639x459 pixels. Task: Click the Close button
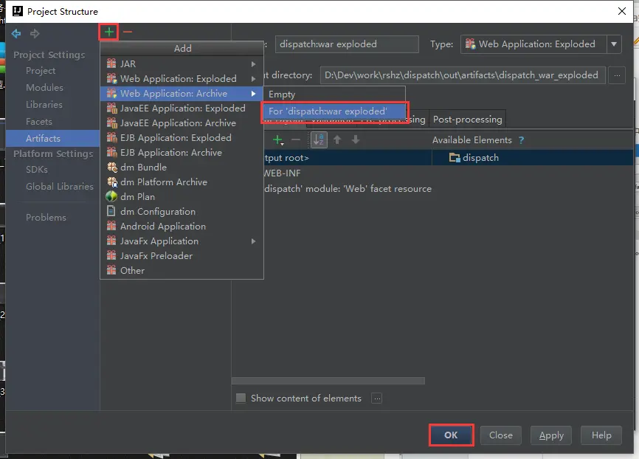coord(501,435)
